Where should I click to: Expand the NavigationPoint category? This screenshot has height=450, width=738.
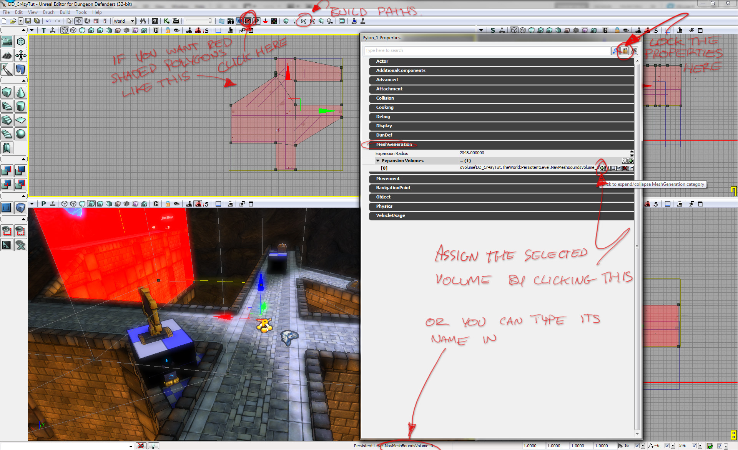point(501,188)
